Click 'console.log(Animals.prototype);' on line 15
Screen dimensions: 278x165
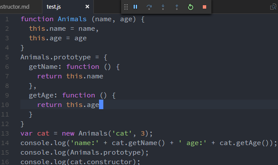[x=85, y=152]
